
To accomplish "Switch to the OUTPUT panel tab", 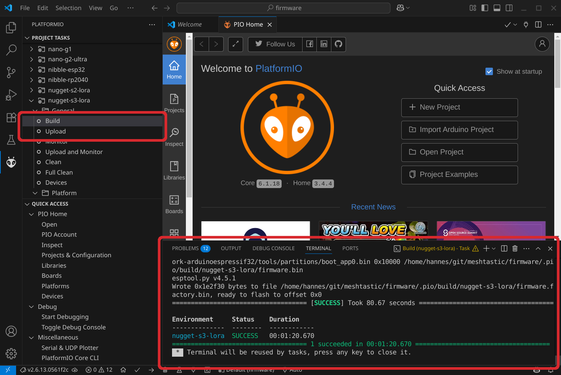I will pyautogui.click(x=231, y=249).
